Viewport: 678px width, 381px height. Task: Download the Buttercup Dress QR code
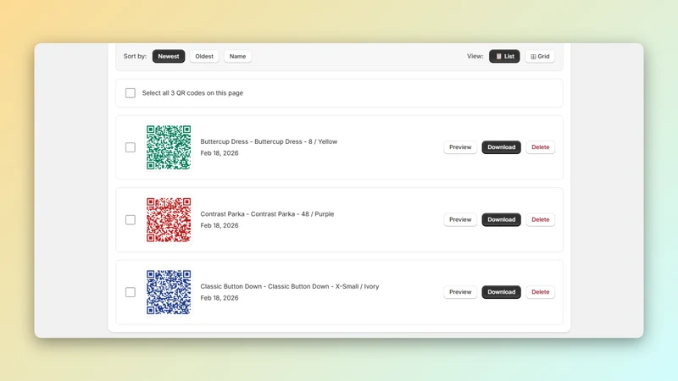502,147
